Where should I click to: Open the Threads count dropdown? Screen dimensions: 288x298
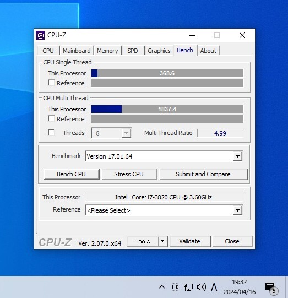tap(111, 133)
